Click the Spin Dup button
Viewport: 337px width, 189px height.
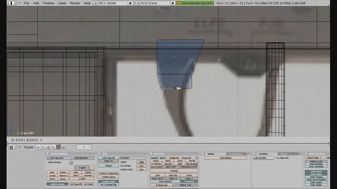coord(173,175)
